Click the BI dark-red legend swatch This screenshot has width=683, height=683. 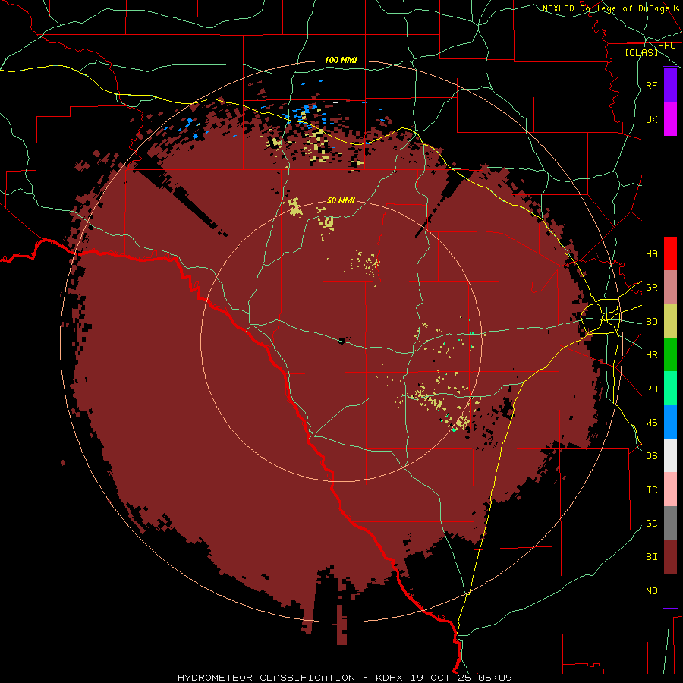coord(670,557)
